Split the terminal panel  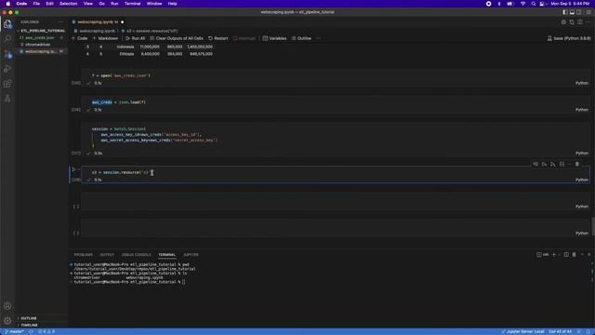pos(566,254)
